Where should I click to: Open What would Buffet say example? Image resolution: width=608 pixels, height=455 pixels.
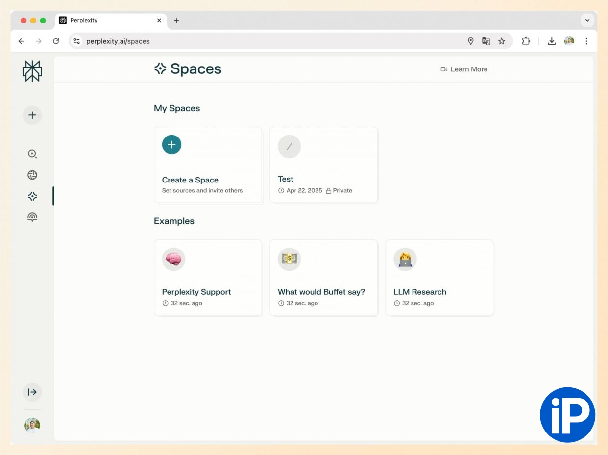click(x=323, y=277)
